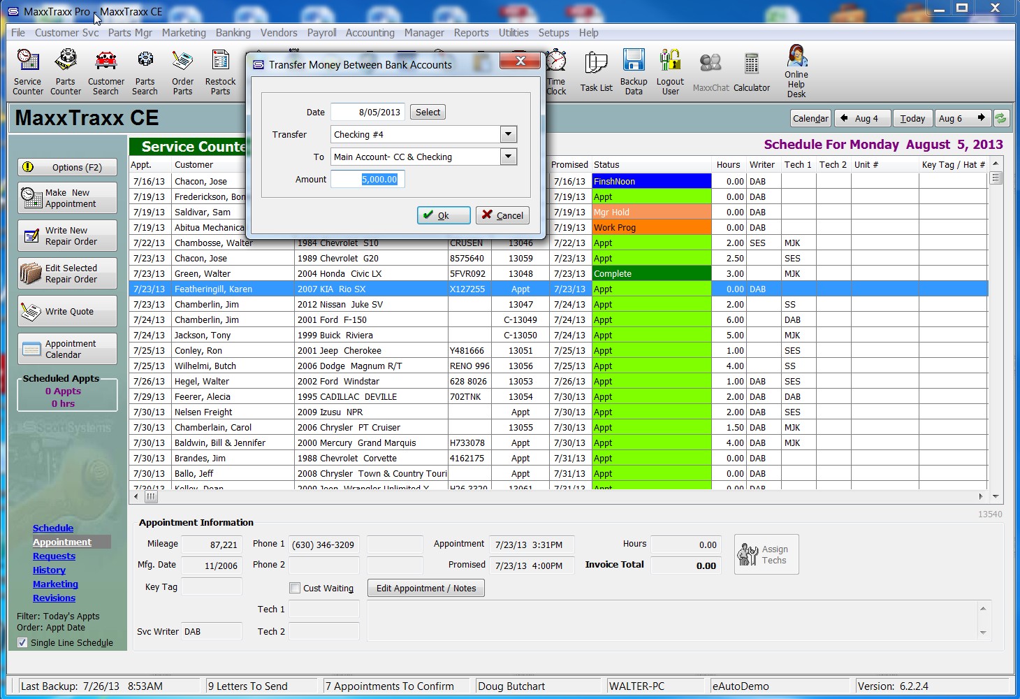
Task: Open the File menu
Action: (x=18, y=33)
